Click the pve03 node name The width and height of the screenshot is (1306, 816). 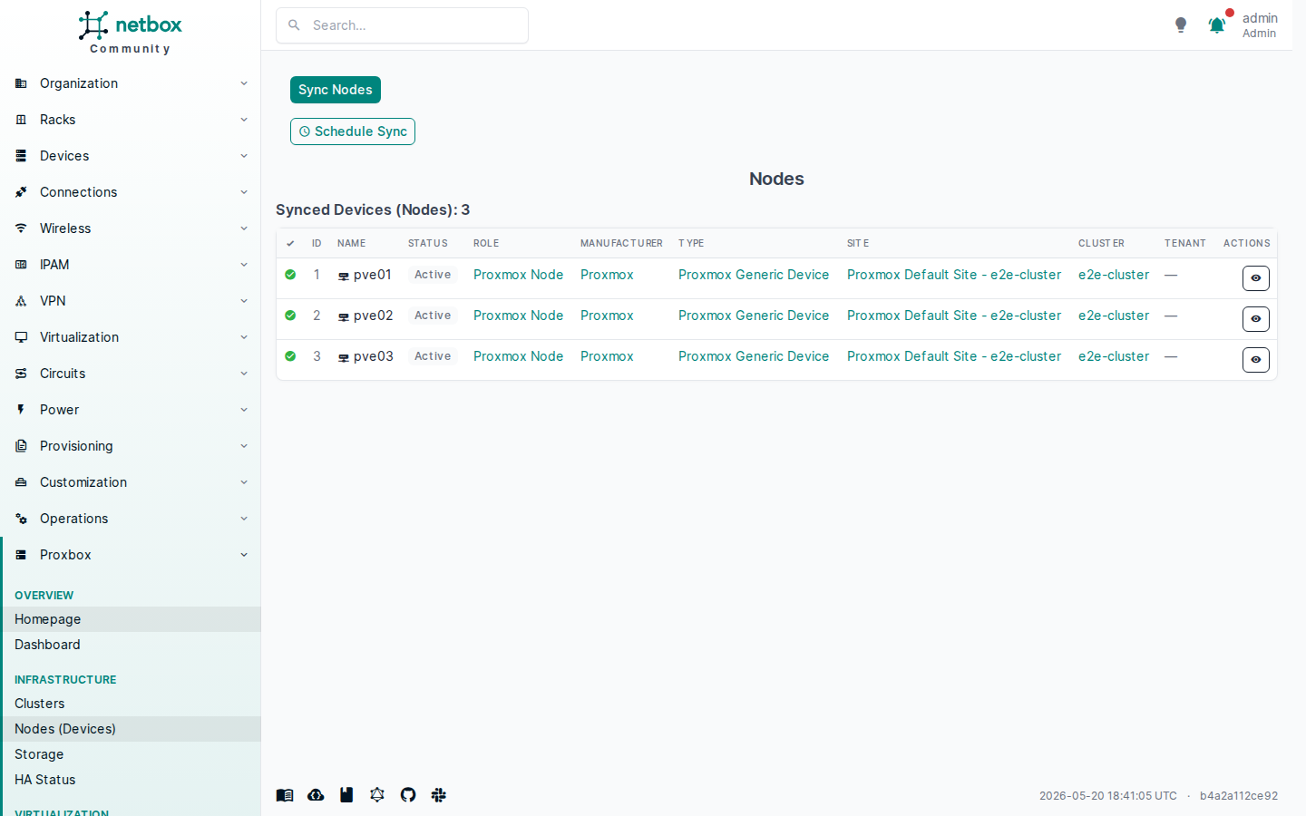click(x=373, y=356)
